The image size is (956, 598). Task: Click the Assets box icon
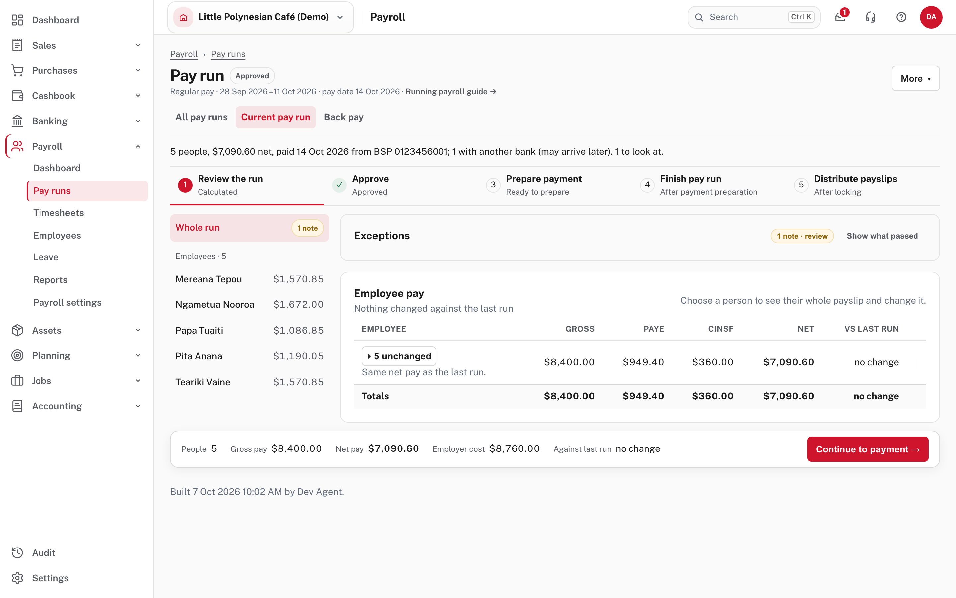click(x=17, y=330)
